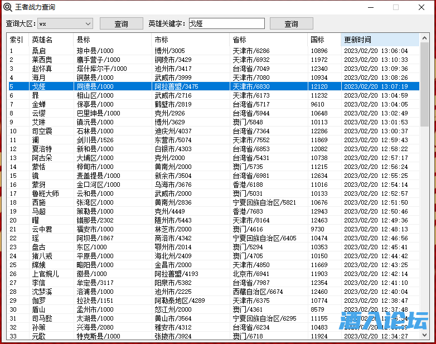The height and width of the screenshot is (344, 436).
Task: Click the magnifier app icon in title bar
Action: 7,7
